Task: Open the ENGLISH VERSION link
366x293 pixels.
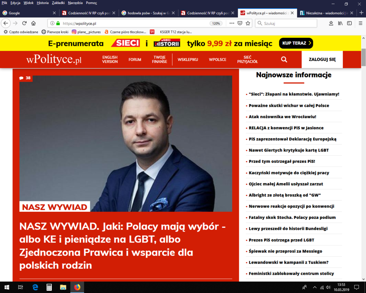Action: pos(110,60)
